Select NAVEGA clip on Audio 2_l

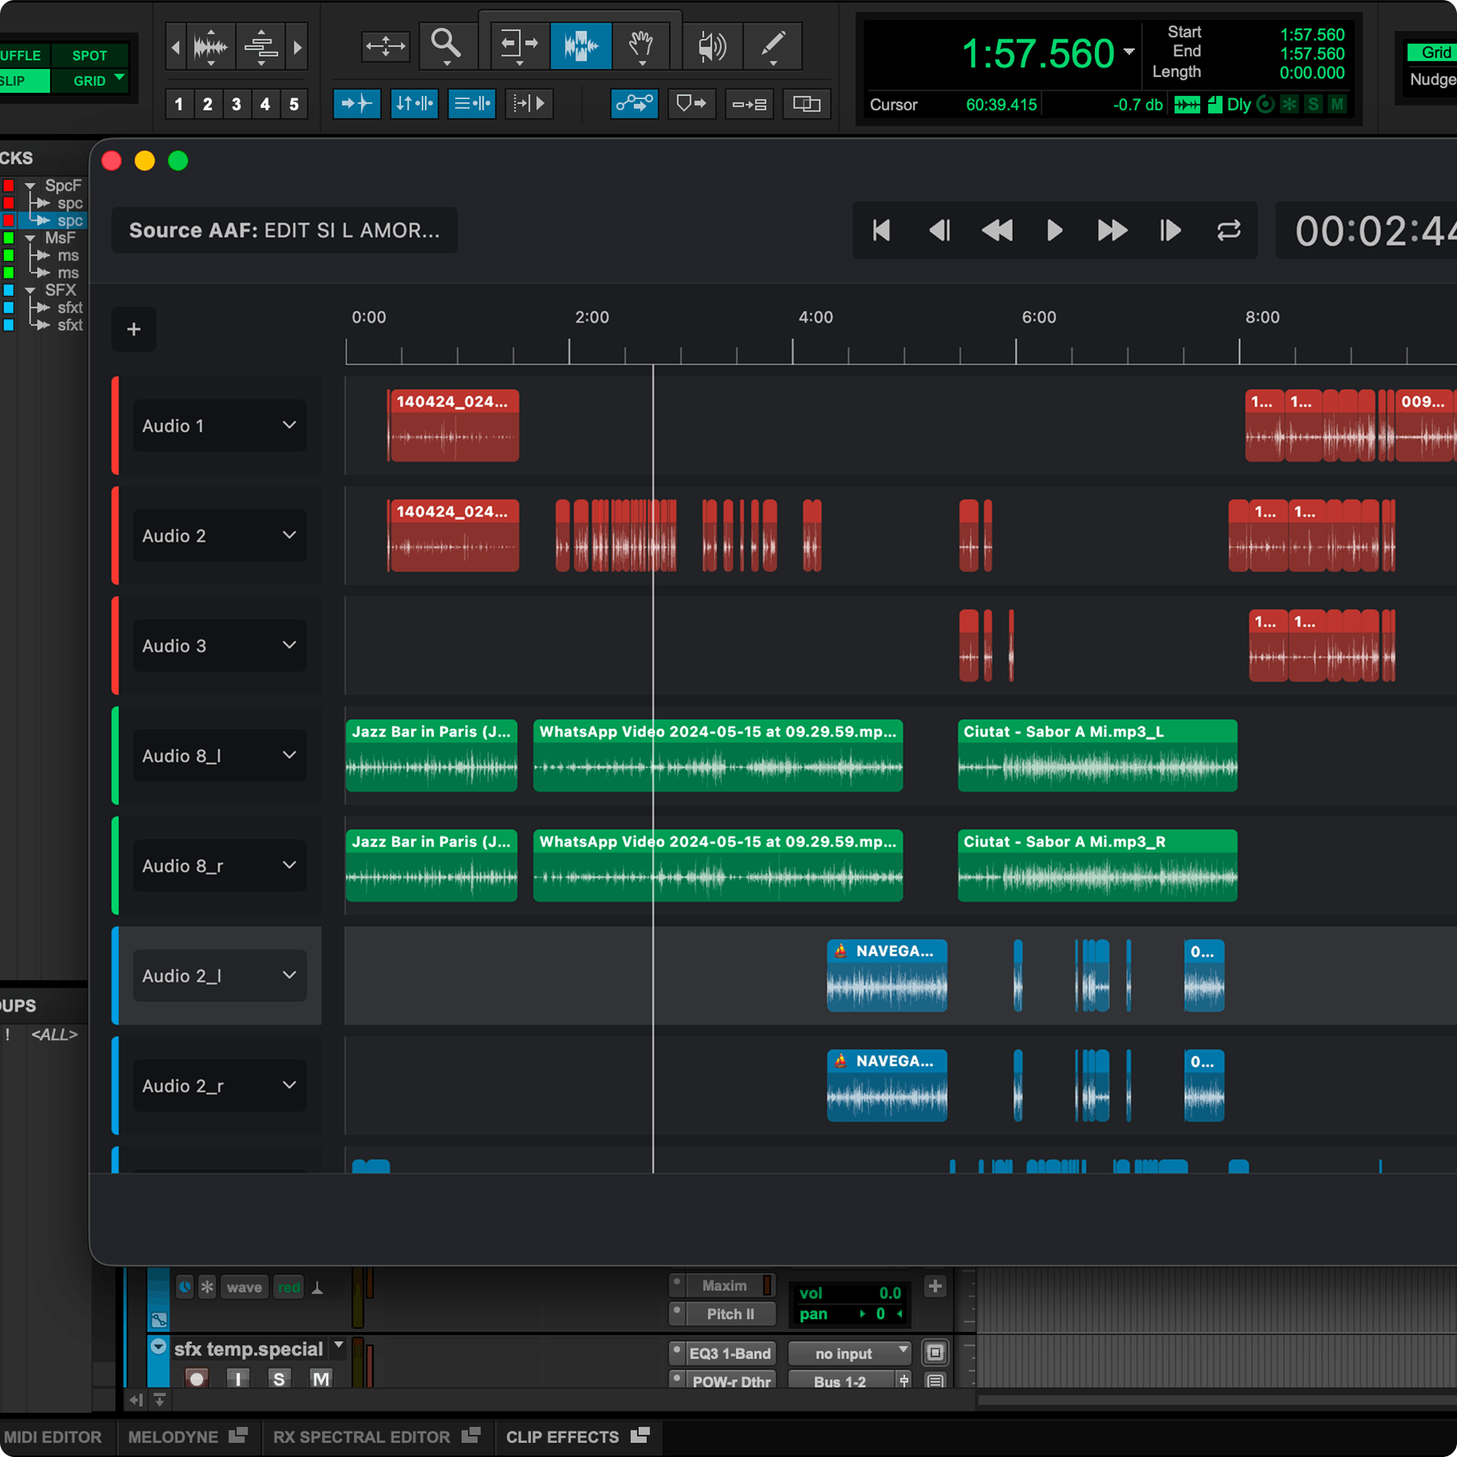(887, 976)
